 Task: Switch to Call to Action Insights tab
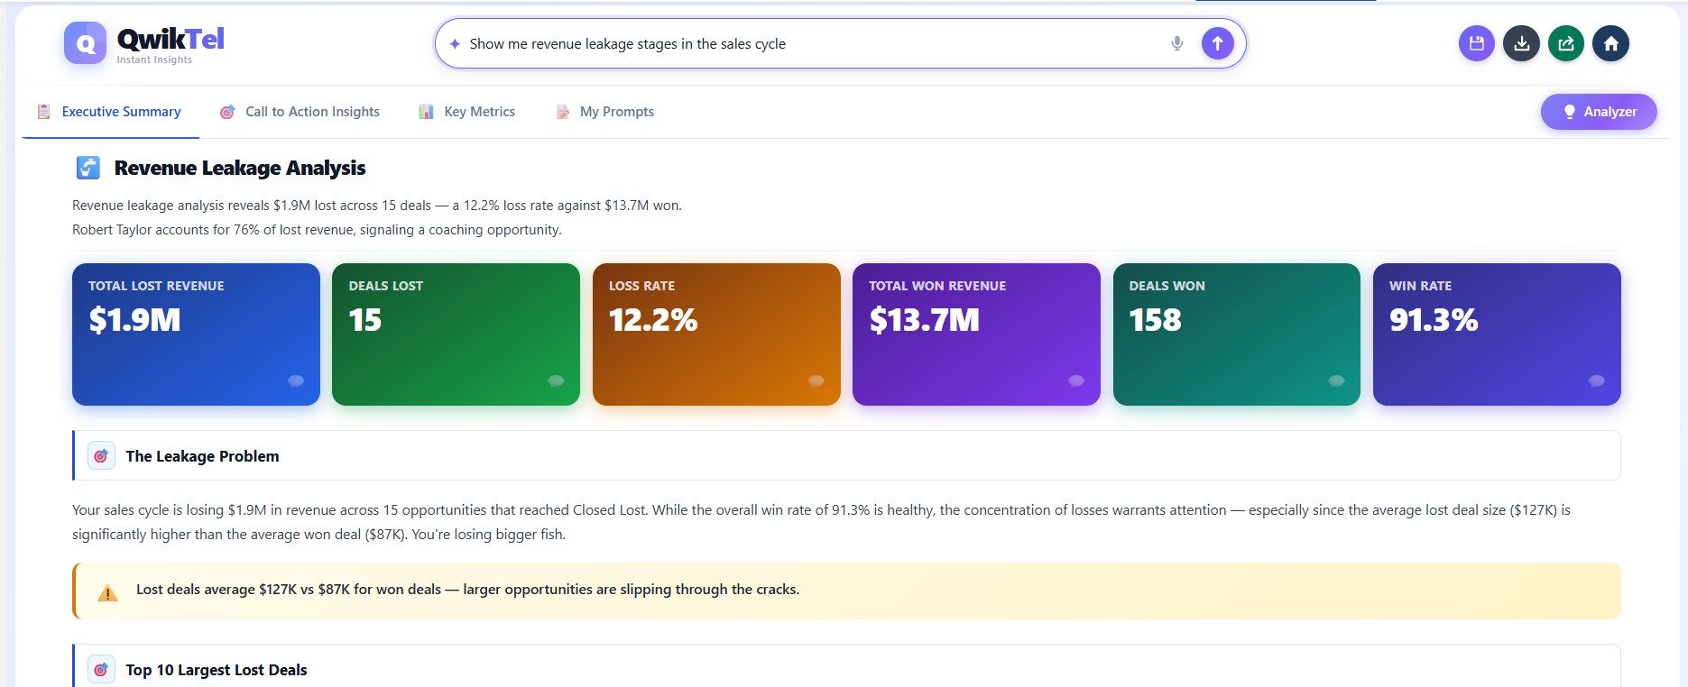[x=300, y=112]
